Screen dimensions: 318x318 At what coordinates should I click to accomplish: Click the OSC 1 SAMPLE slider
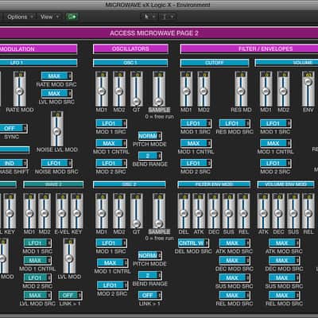click(x=159, y=89)
